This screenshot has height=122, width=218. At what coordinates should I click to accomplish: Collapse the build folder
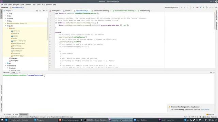7,28
